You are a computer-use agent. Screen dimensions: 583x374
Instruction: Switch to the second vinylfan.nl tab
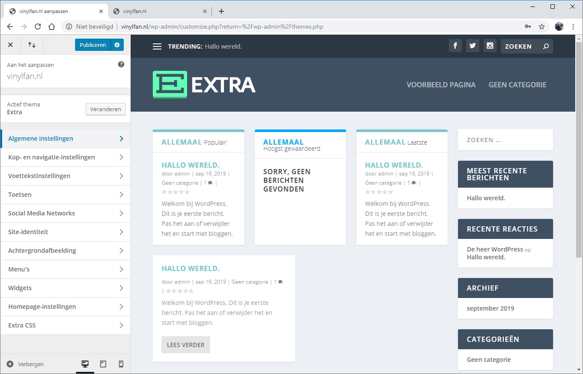pyautogui.click(x=159, y=11)
